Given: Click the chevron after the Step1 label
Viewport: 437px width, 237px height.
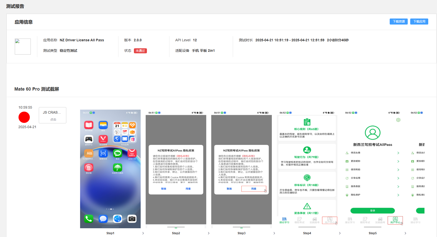Looking at the screenshot, I should pos(143,233).
